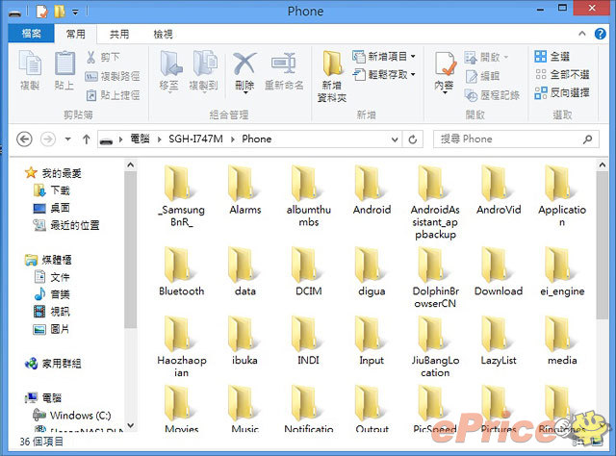The image size is (616, 456).
Task: Click the back navigation arrow
Action: pyautogui.click(x=25, y=139)
